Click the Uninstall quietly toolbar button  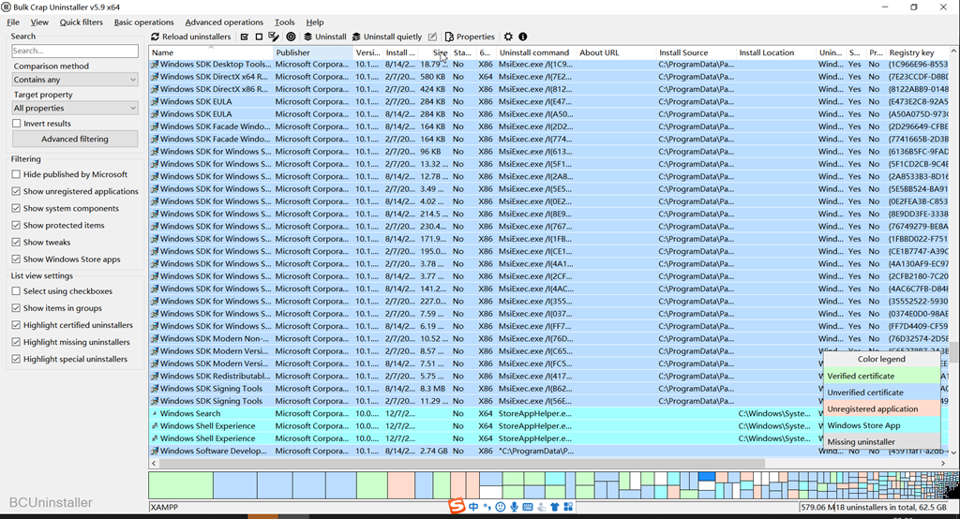pos(387,37)
